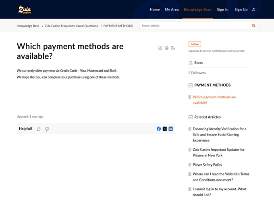Open the article reader view icon
Image resolution: width=274 pixels, height=206 pixels.
tap(173, 48)
